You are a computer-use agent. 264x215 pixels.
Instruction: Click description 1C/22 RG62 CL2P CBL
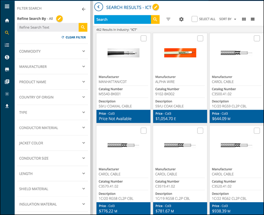tap(229, 199)
